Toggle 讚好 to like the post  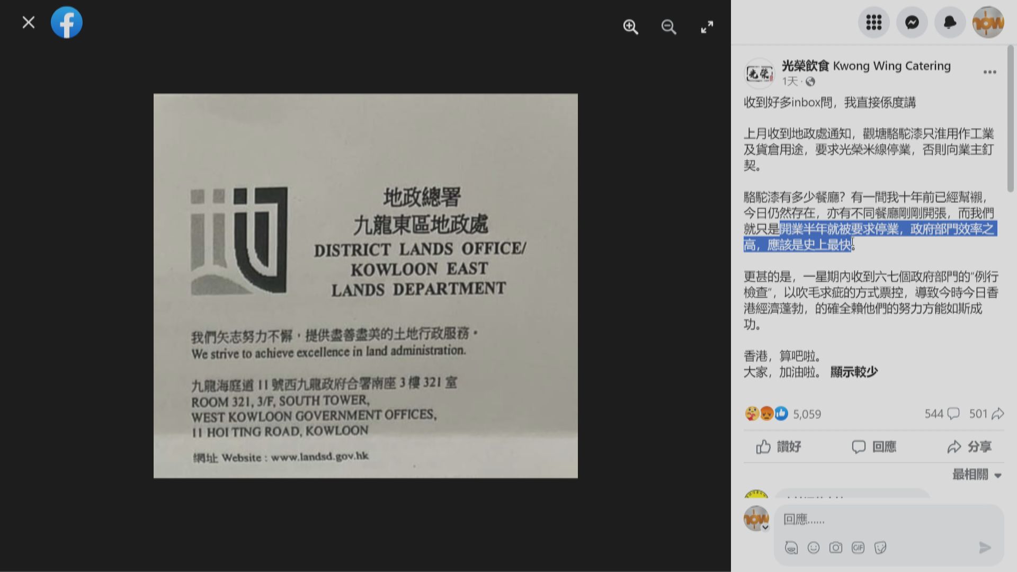click(x=778, y=446)
